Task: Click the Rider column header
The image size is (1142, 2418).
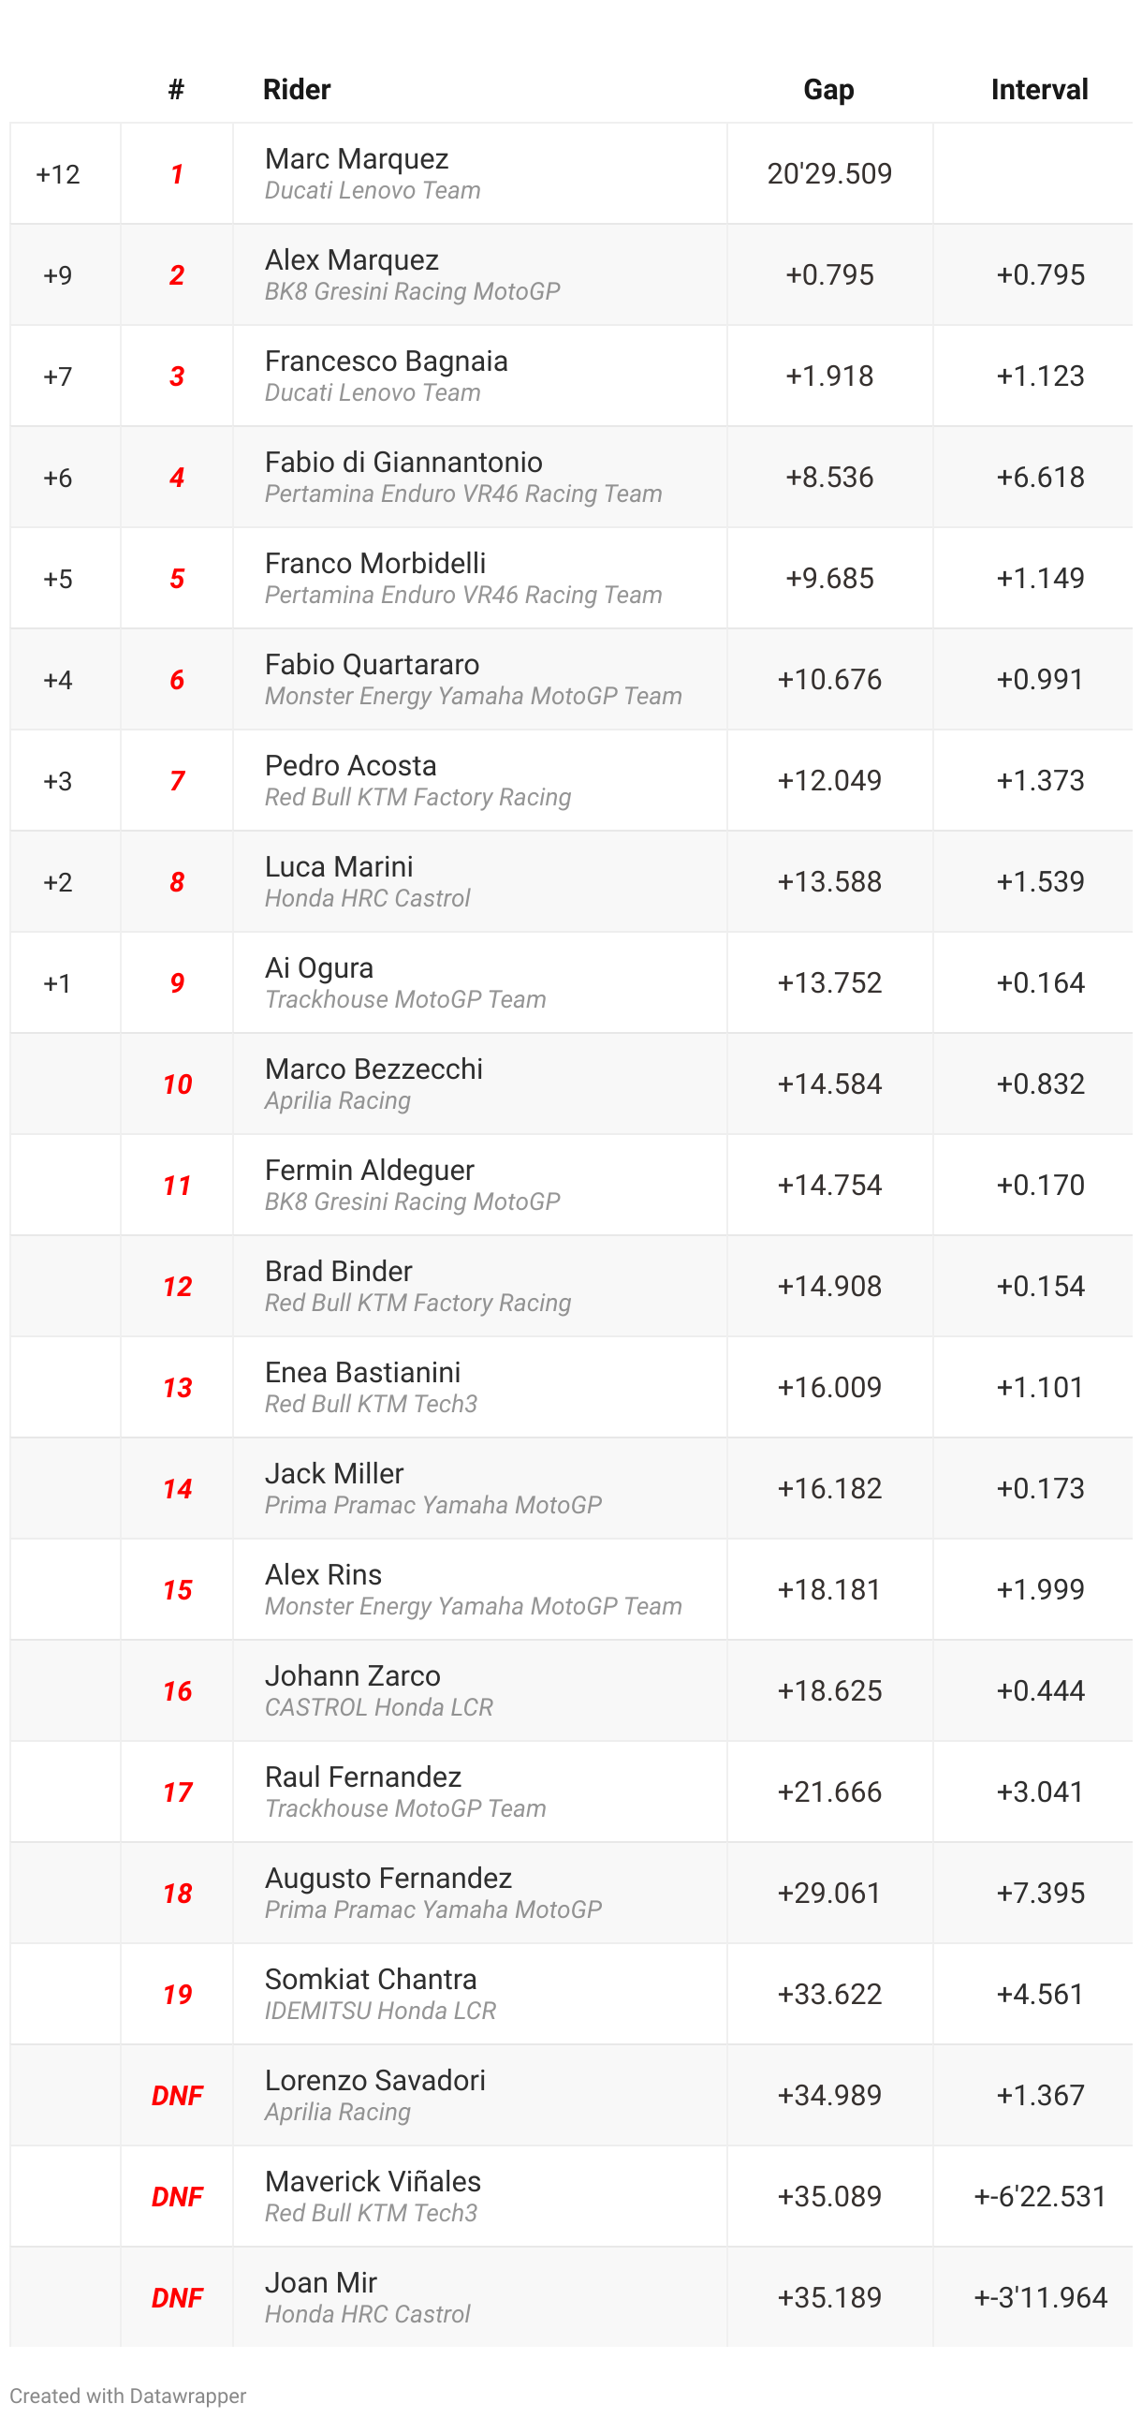Action: [x=297, y=89]
